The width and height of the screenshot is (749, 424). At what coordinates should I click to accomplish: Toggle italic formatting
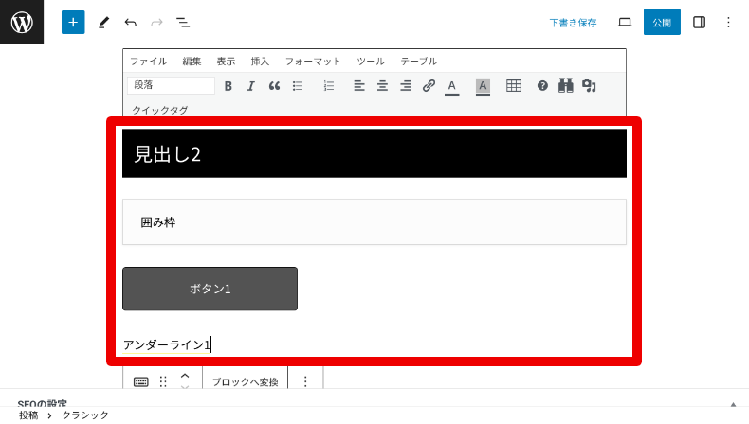251,86
